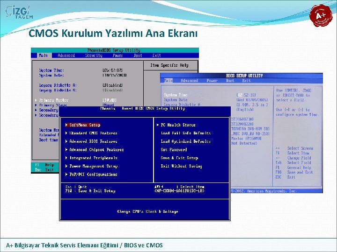
Task: Select System Time value in AMI BIOS window
Action: 246,95
